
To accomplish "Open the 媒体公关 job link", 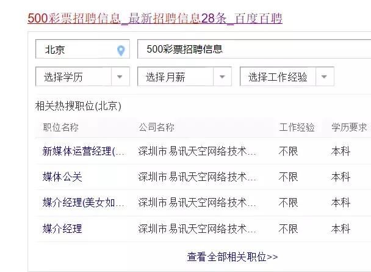I will tap(62, 177).
